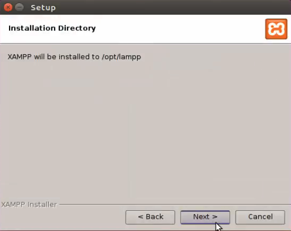Viewport: 291px width, 231px height.
Task: Close the Setup window
Action: point(8,7)
